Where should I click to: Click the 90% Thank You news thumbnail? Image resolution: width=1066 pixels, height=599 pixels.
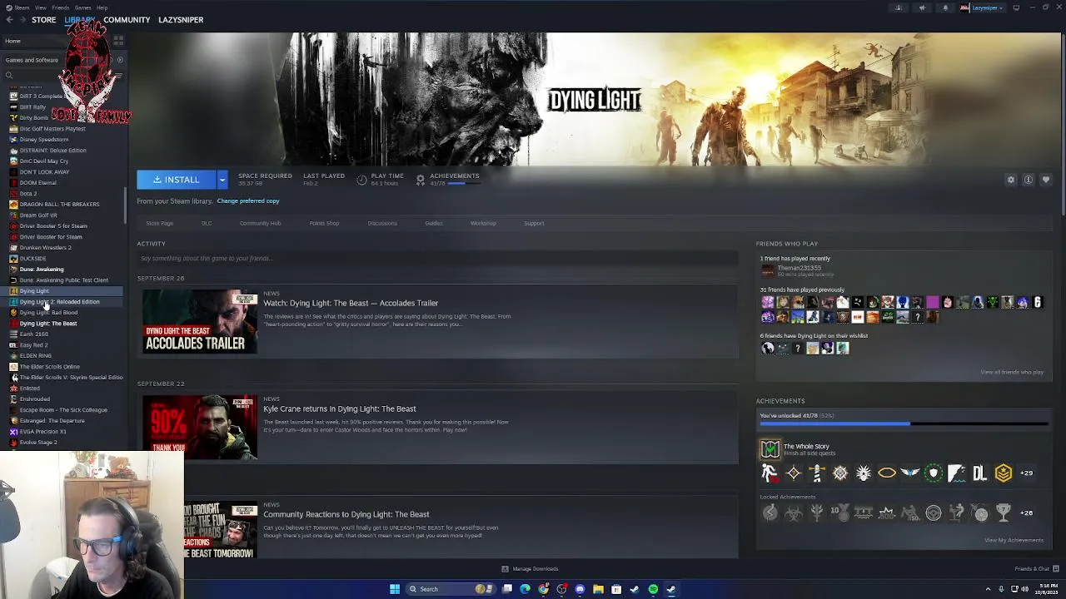(x=200, y=428)
